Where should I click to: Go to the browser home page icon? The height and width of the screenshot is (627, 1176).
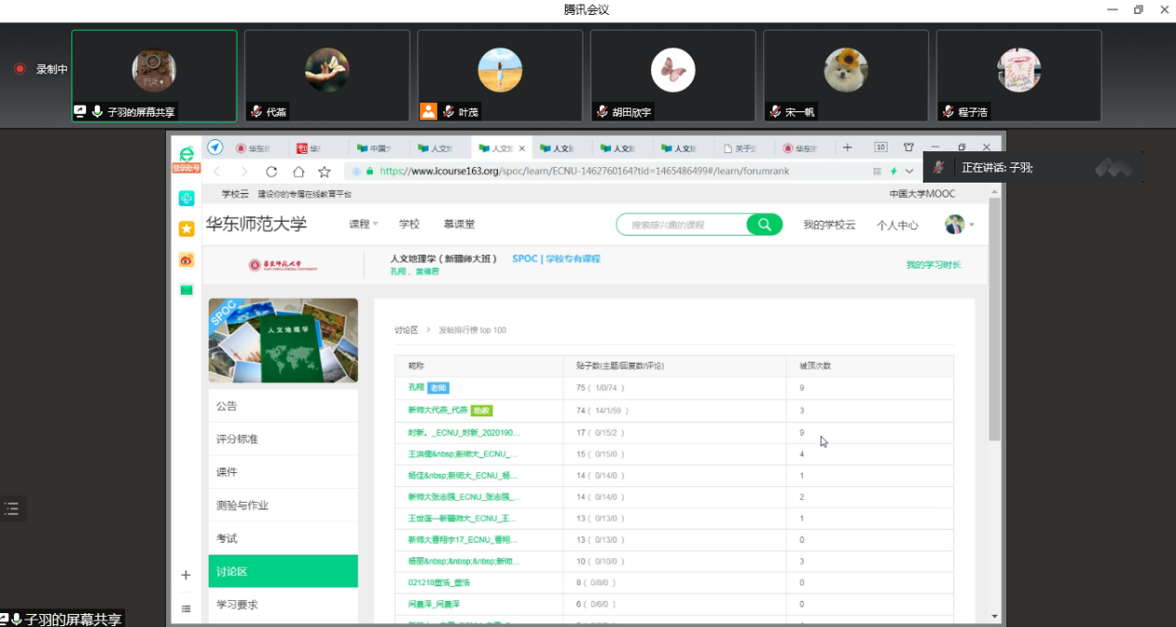[x=298, y=172]
